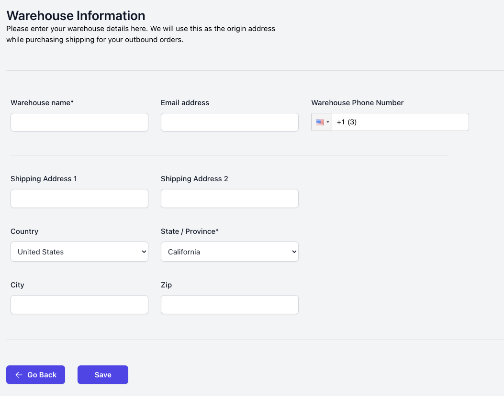Select the Shipping Address 2 field
This screenshot has width=504, height=396.
(230, 198)
